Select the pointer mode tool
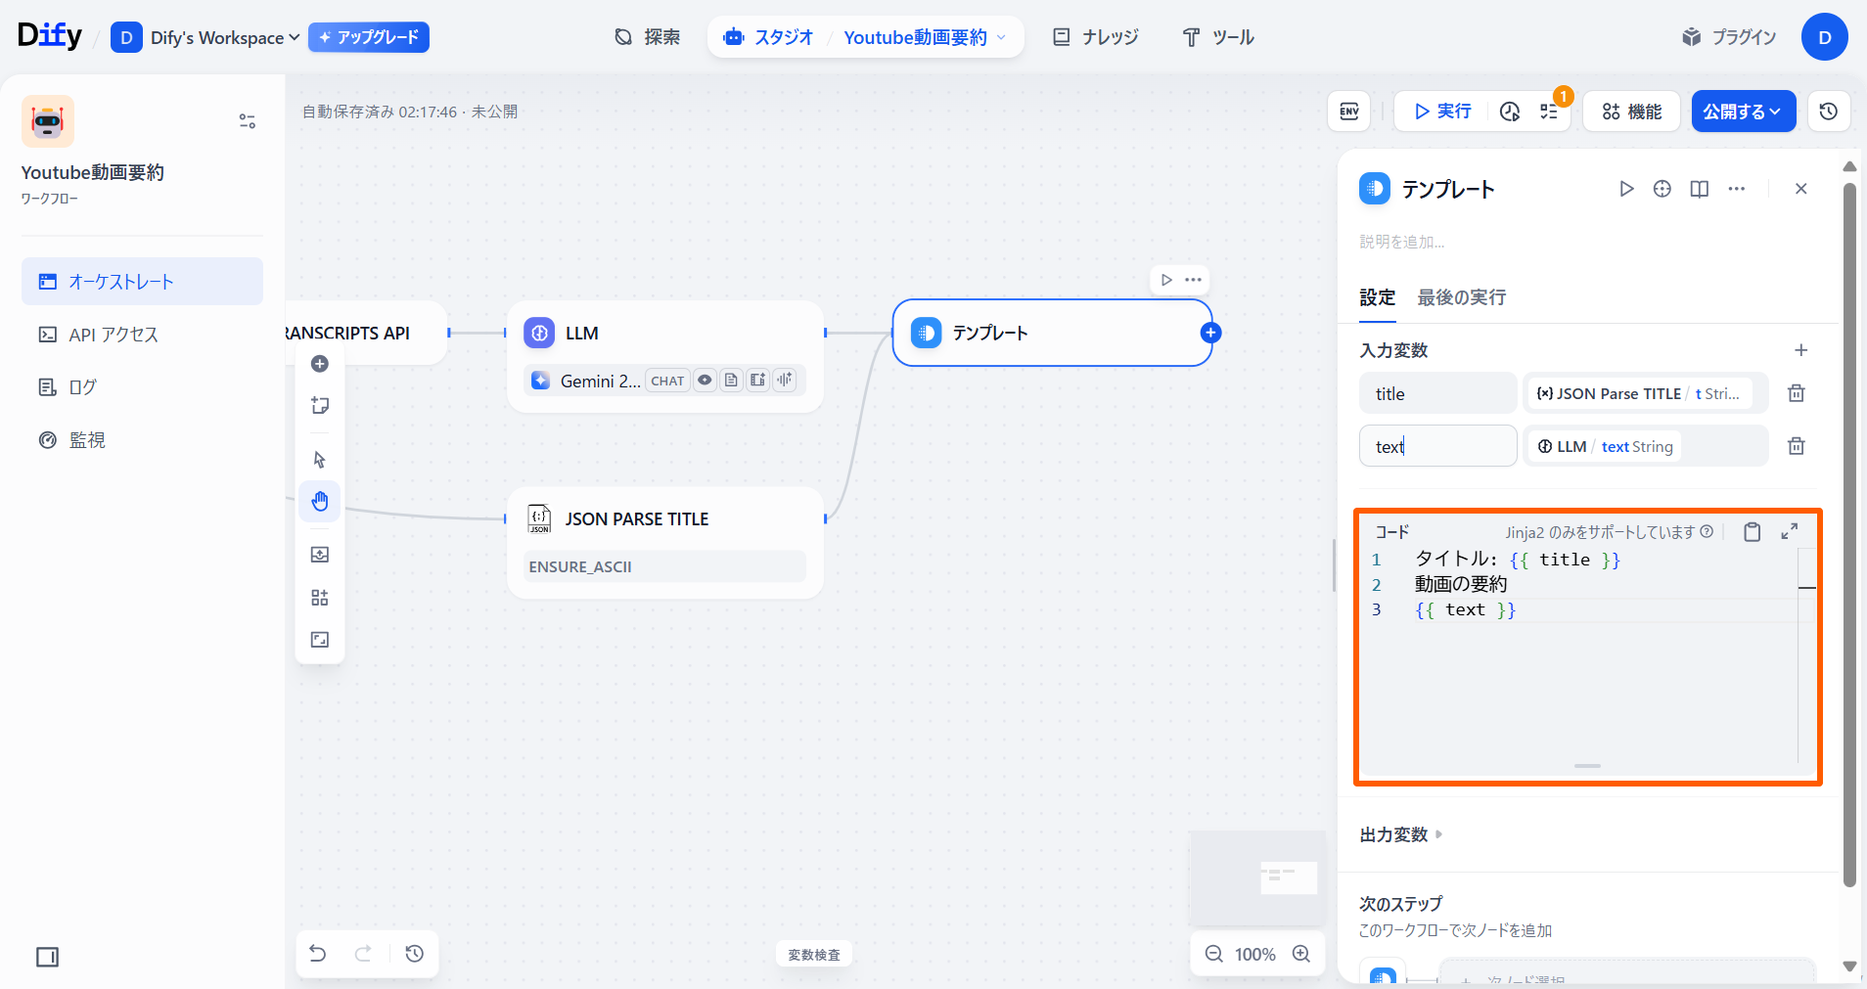 [320, 459]
